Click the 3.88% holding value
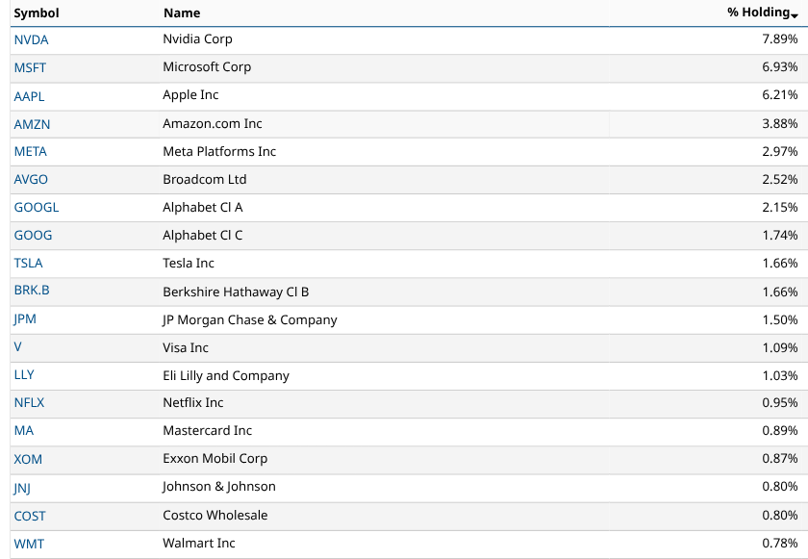This screenshot has width=808, height=559. pos(780,123)
